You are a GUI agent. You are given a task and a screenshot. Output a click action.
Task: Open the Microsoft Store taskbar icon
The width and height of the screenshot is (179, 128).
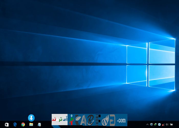pos(7,124)
